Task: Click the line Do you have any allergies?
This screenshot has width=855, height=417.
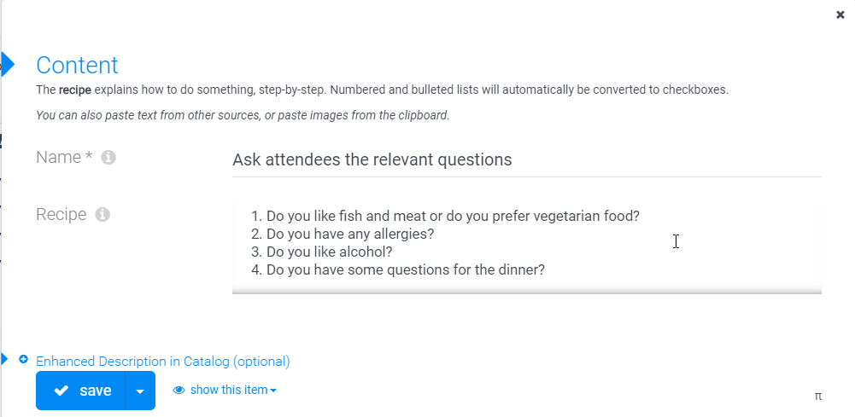Action: [x=343, y=235]
